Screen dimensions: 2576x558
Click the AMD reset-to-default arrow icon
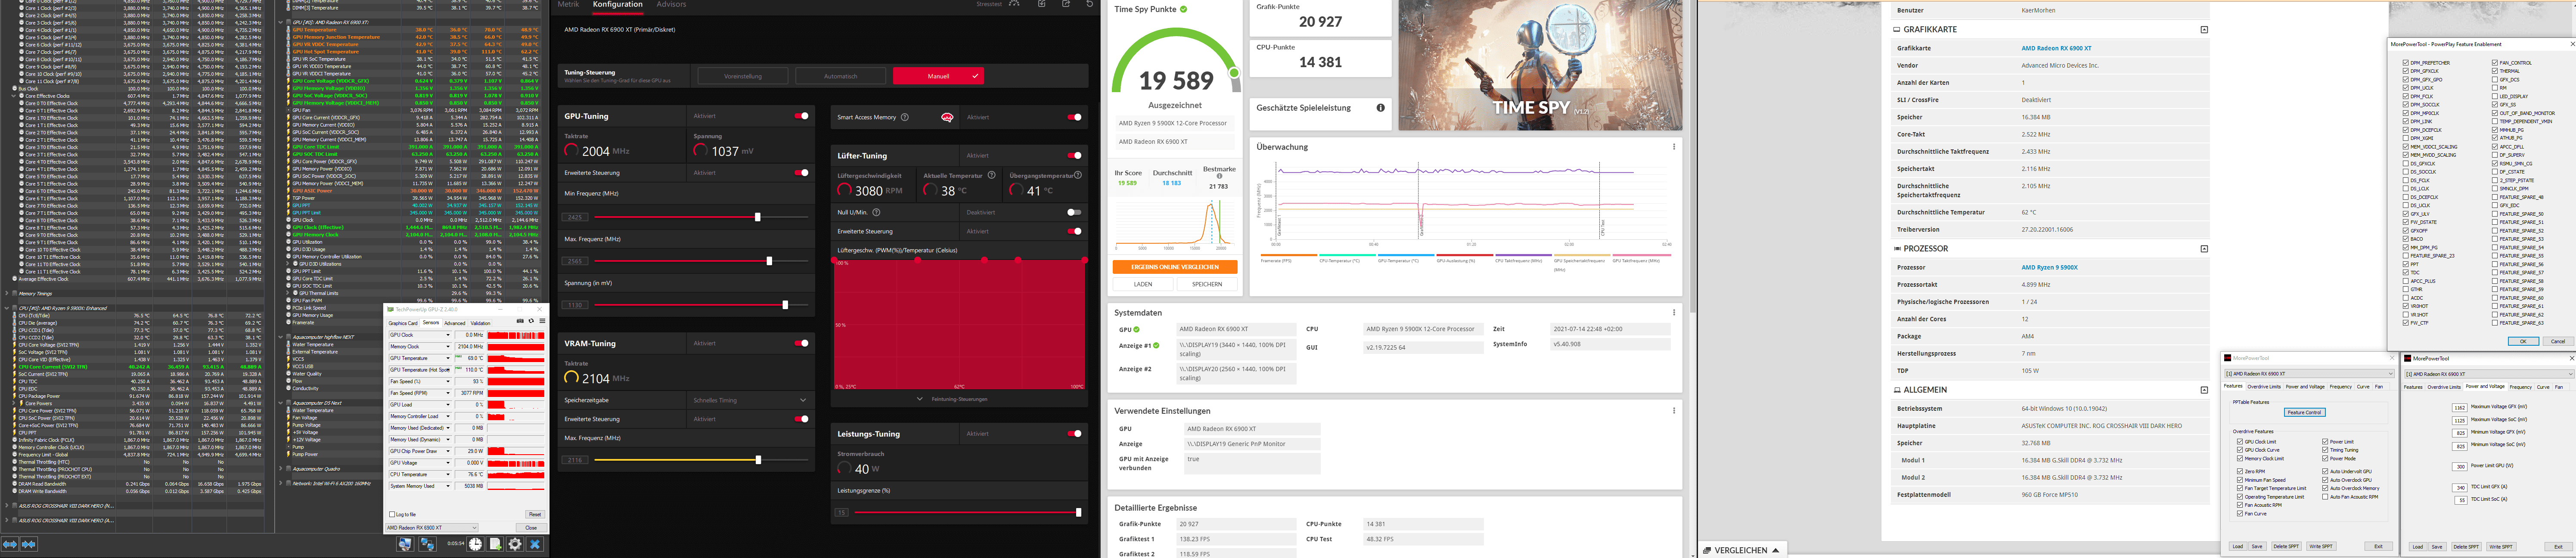(x=1090, y=4)
